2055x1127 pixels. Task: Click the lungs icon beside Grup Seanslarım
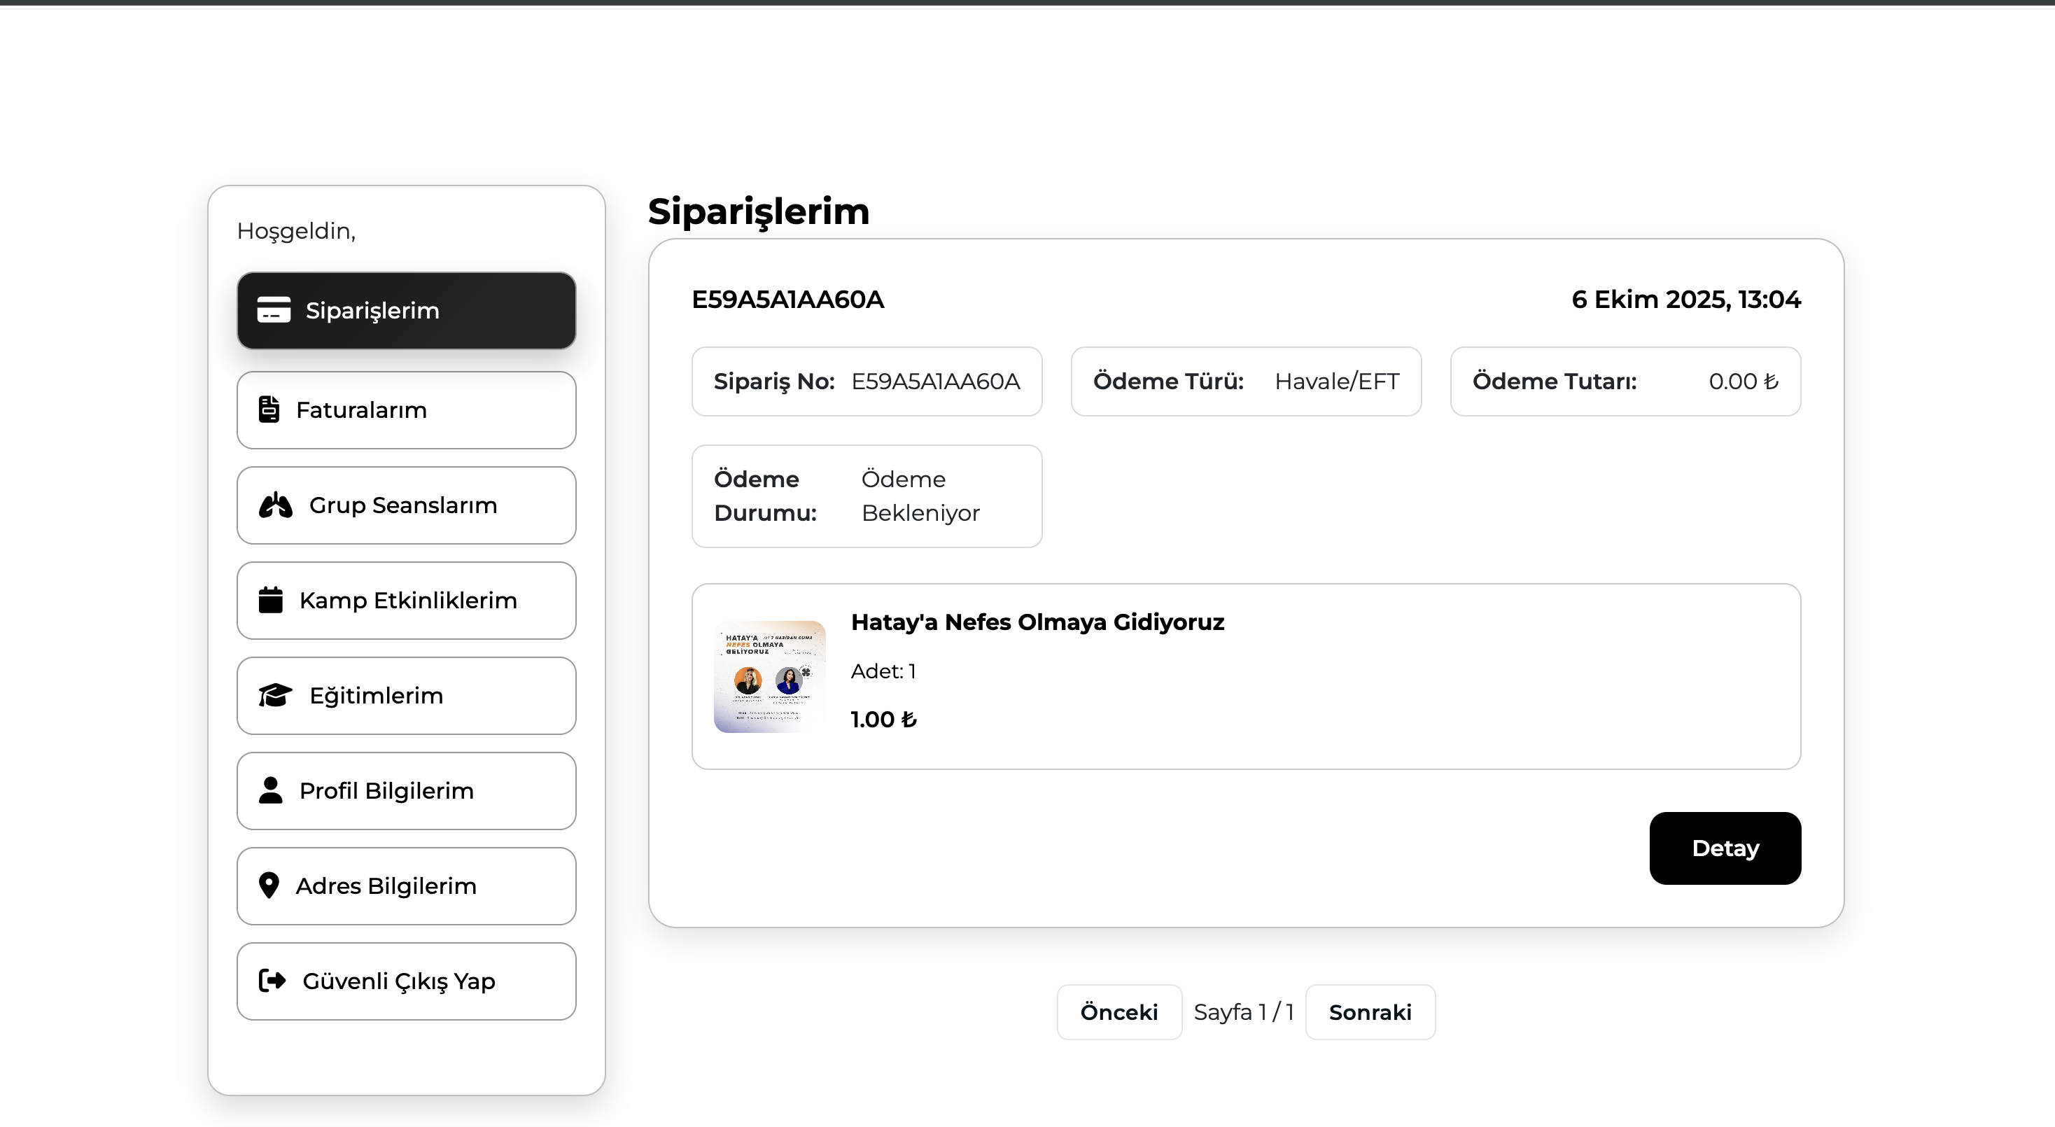click(x=275, y=505)
